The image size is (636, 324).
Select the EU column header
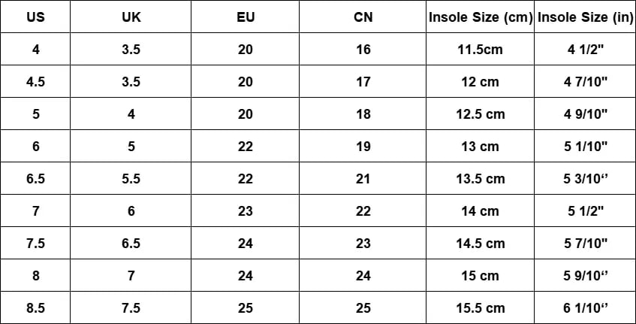245,17
